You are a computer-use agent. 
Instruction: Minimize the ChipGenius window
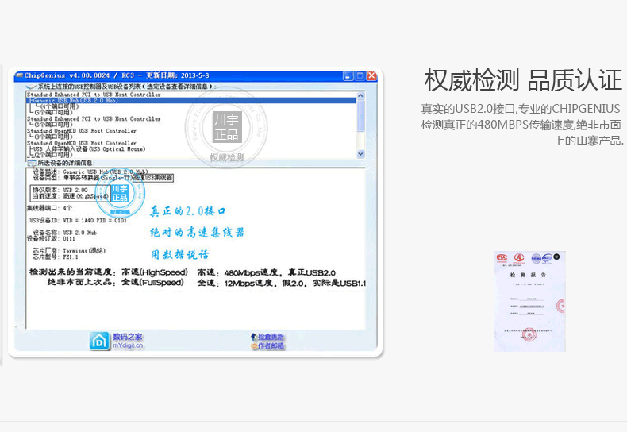pos(348,75)
